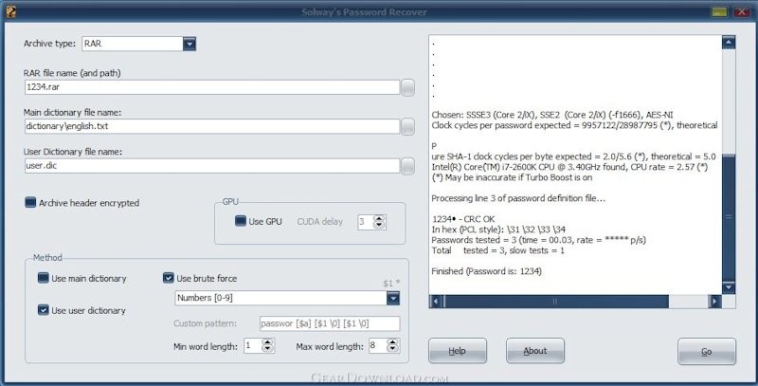Open the Archive type dropdown arrow
Viewport: 758px width, 386px height.
coord(189,44)
